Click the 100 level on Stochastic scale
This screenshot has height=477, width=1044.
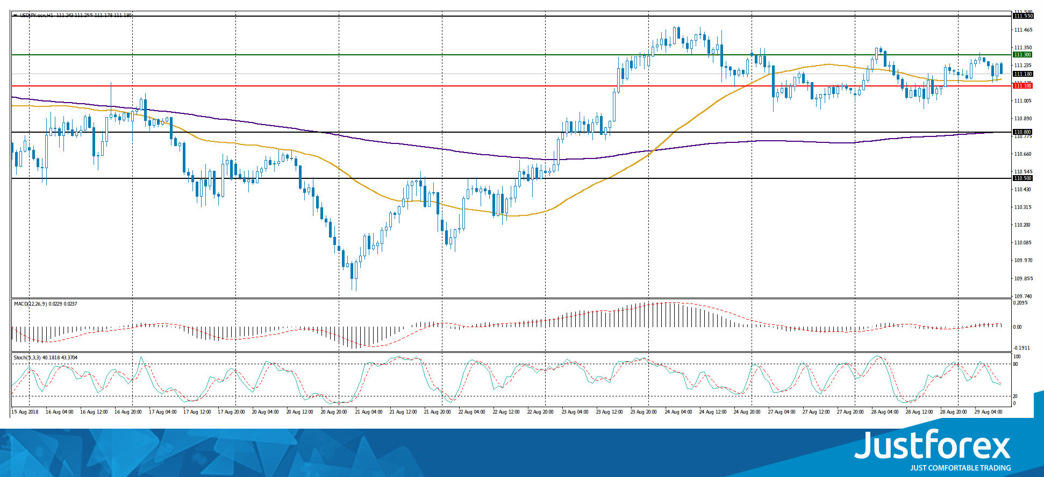click(1017, 357)
